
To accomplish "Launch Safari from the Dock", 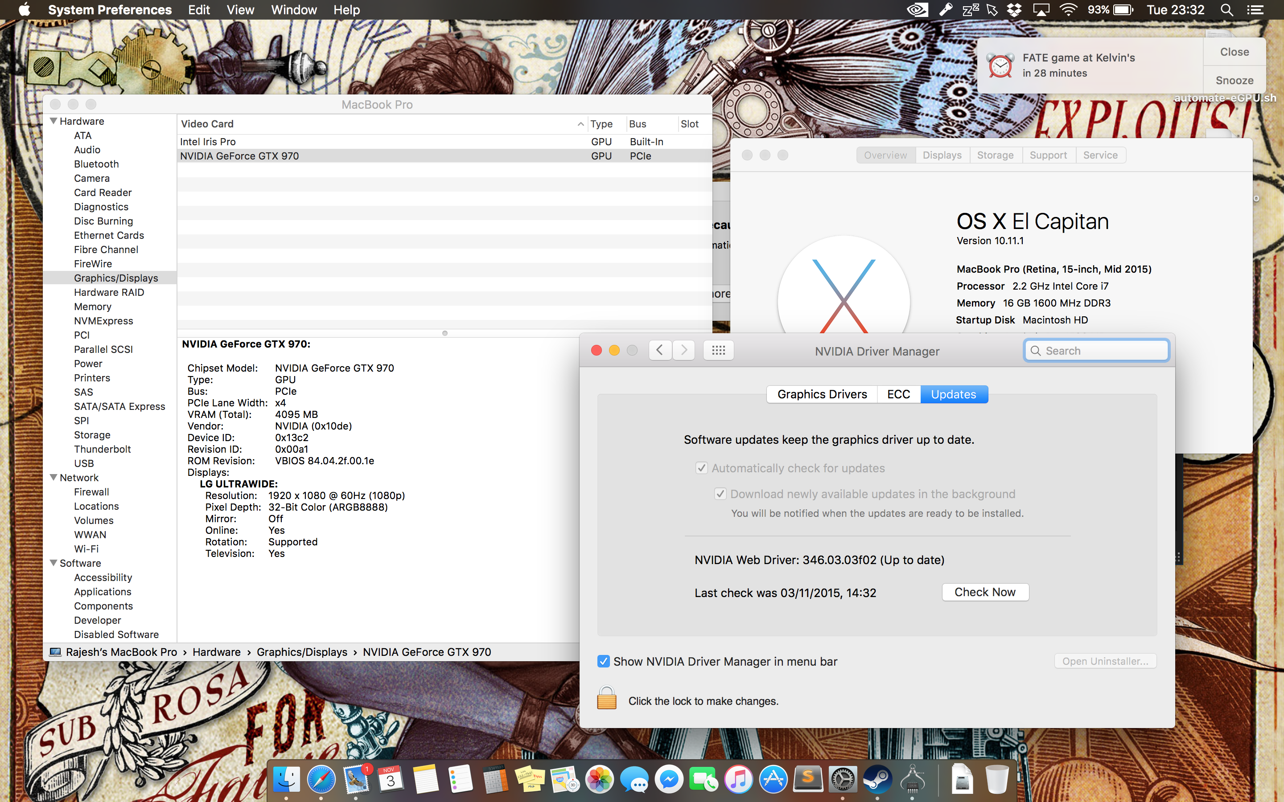I will coord(321,780).
